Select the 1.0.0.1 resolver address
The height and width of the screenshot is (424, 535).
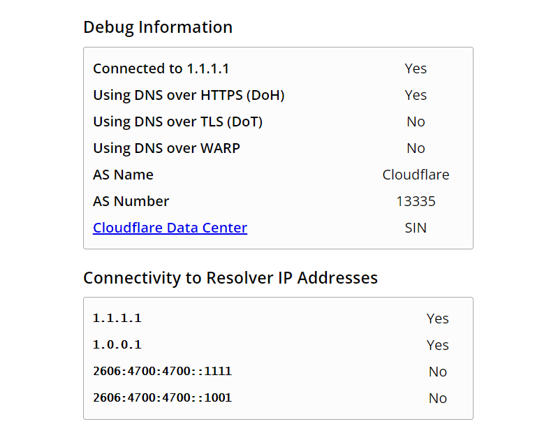pos(117,345)
